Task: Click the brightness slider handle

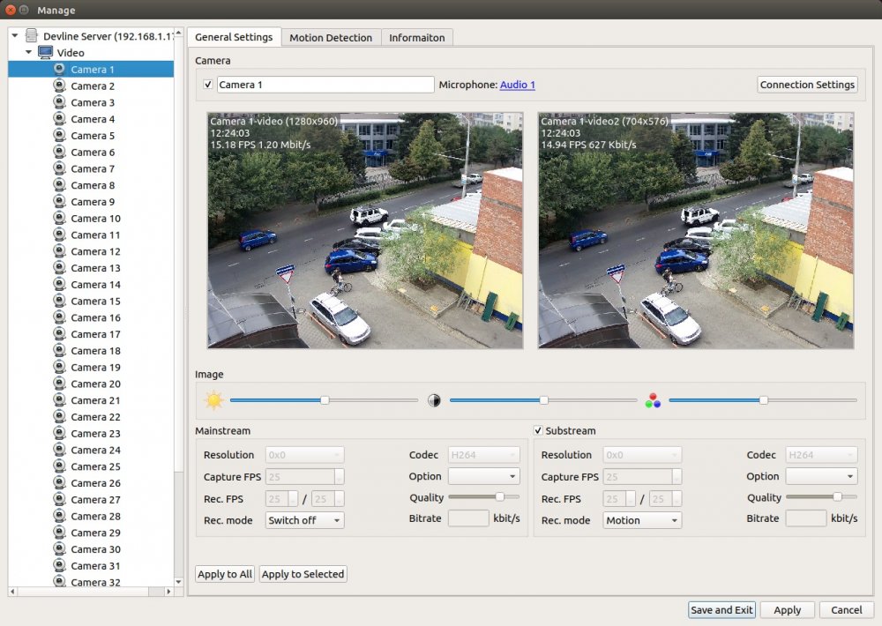Action: pyautogui.click(x=325, y=400)
